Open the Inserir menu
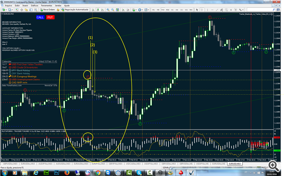 point(25,6)
